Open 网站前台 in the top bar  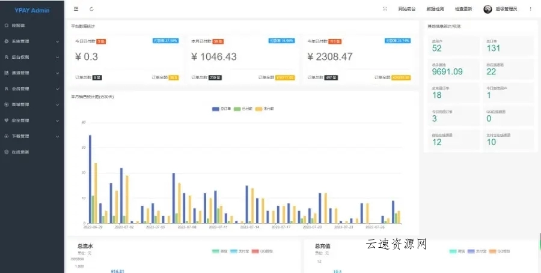(406, 9)
